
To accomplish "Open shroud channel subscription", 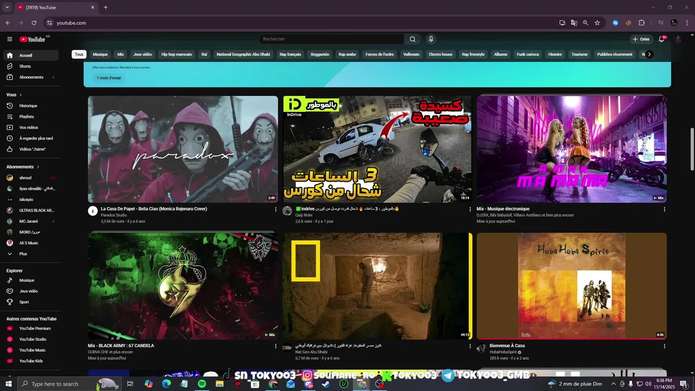I will pyautogui.click(x=31, y=178).
